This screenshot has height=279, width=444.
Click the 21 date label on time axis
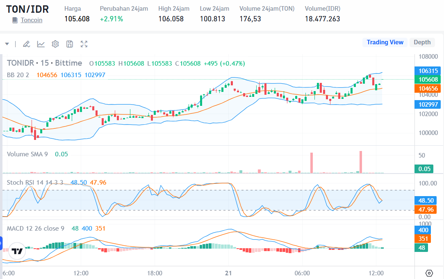pyautogui.click(x=228, y=273)
